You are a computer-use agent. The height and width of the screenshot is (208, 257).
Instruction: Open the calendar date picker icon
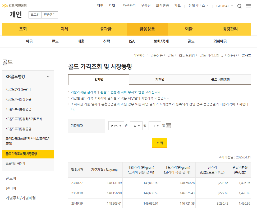point(168,125)
